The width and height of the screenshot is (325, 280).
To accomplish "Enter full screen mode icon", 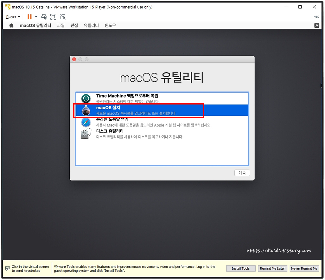I will 53,17.
